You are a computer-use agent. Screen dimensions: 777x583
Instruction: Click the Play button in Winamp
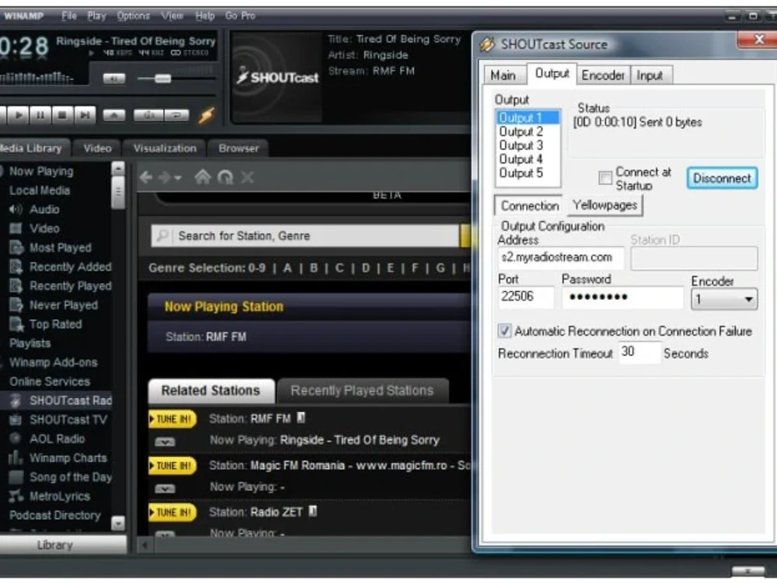[x=19, y=115]
